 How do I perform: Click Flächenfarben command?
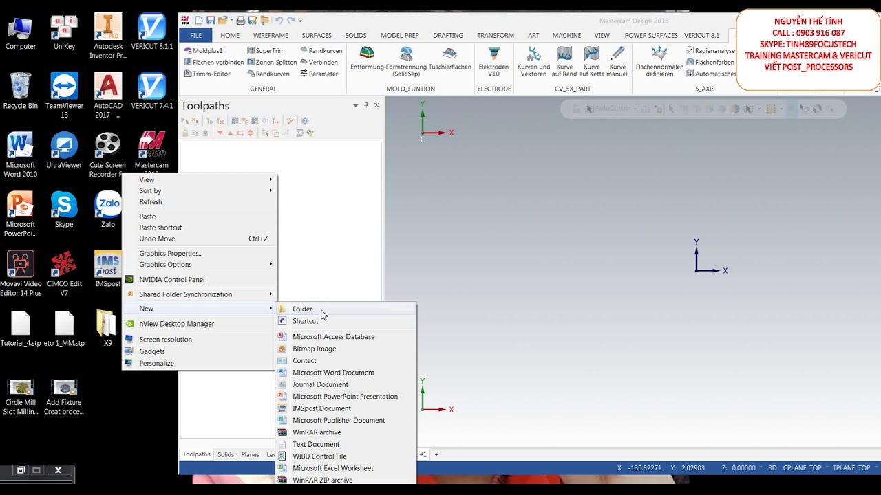tap(710, 62)
